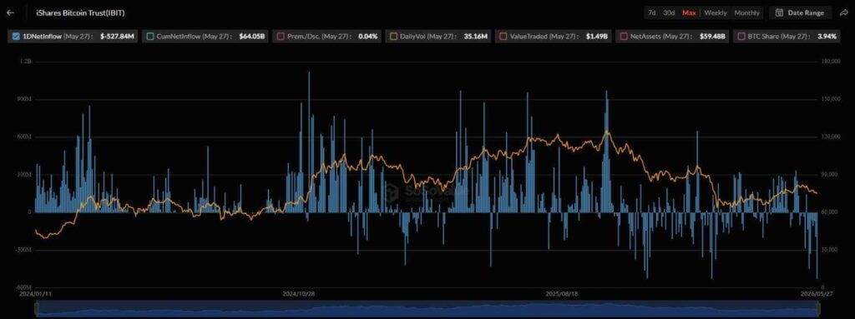Click the $64.05B cumulative inflow value
Viewport: 855px width, 319px height.
coord(252,37)
